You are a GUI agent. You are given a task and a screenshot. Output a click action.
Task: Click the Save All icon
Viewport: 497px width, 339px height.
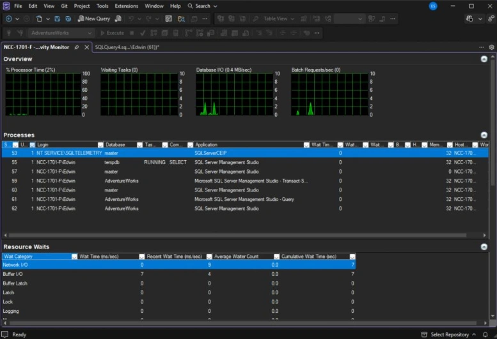[68, 19]
